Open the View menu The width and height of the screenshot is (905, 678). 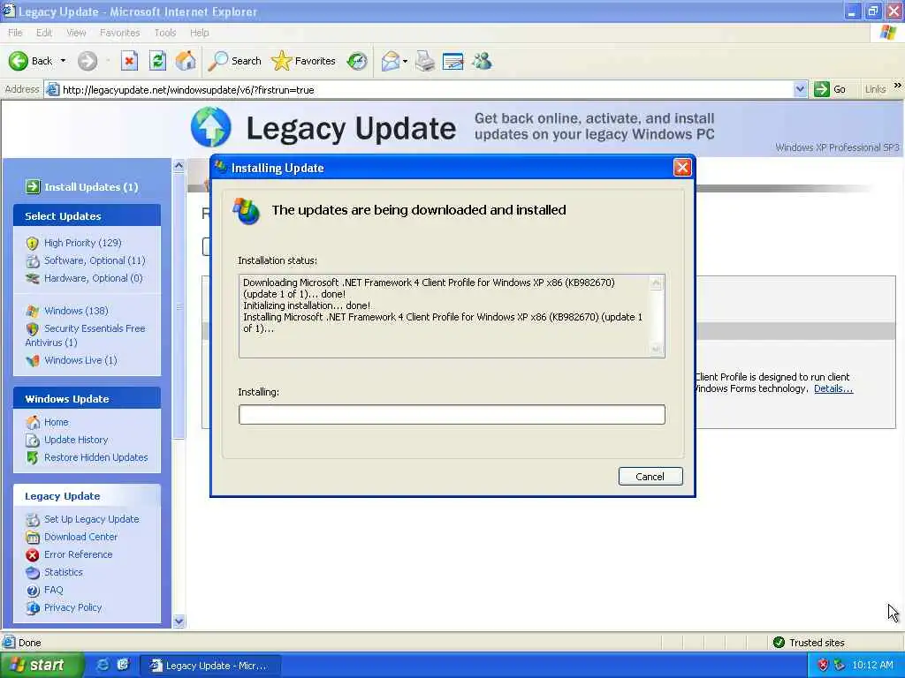76,33
